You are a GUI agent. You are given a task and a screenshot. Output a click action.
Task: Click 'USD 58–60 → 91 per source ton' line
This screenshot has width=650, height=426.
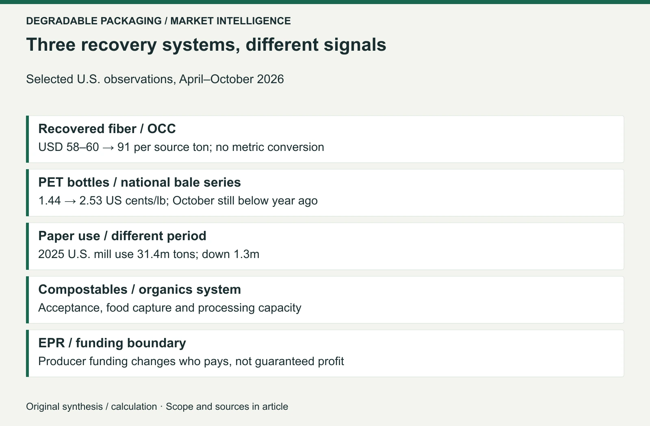point(123,147)
